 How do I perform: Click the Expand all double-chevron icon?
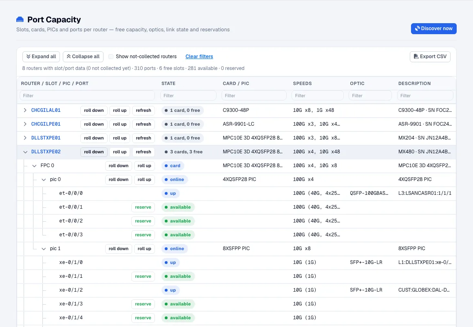pos(29,57)
